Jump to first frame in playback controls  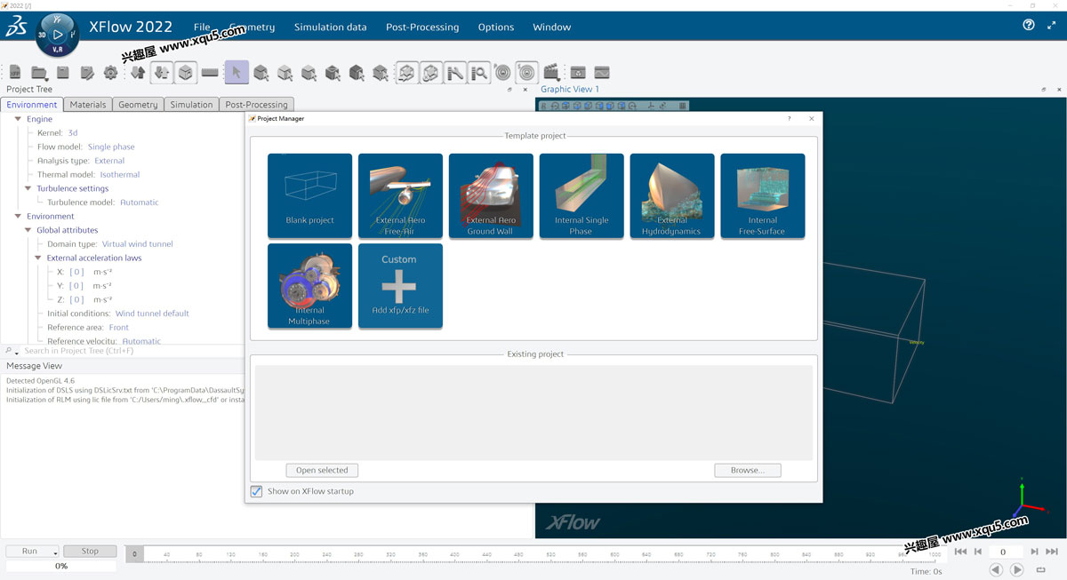(x=960, y=552)
